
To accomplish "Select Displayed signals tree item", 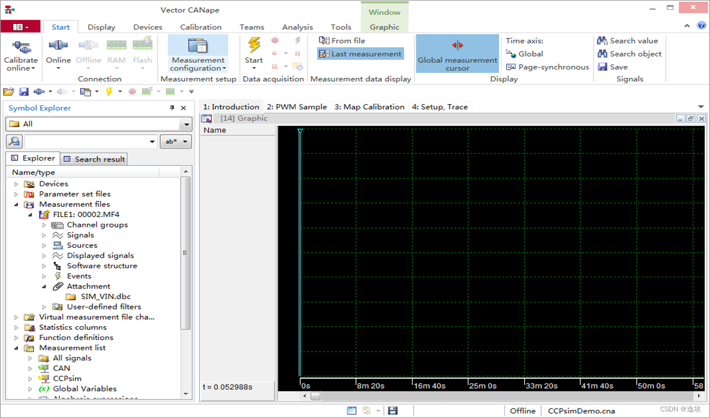I will click(100, 256).
